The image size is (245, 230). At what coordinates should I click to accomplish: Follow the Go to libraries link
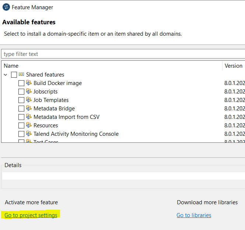point(194,215)
